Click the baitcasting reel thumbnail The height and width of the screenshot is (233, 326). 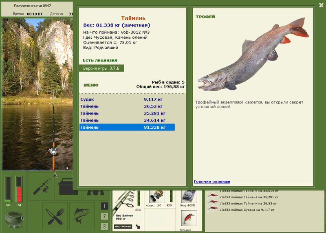(156, 196)
